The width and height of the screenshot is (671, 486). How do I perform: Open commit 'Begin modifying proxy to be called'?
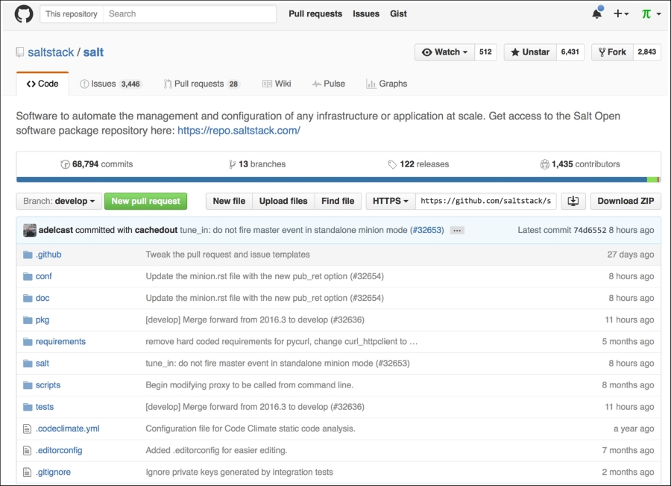click(x=250, y=385)
